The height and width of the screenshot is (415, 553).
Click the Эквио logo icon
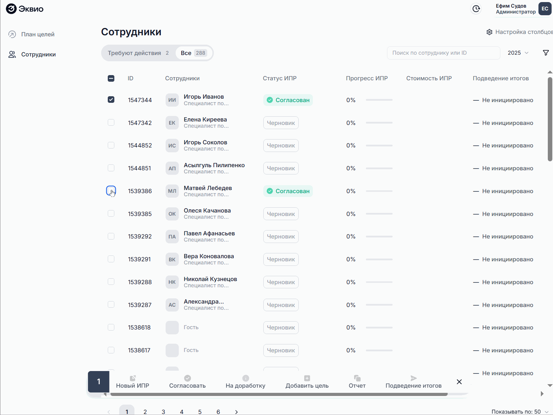pyautogui.click(x=11, y=9)
